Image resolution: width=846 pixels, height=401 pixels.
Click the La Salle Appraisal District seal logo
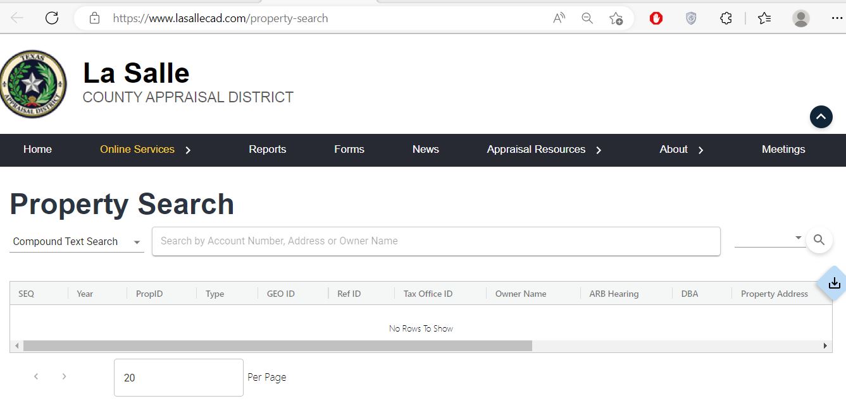coord(34,83)
